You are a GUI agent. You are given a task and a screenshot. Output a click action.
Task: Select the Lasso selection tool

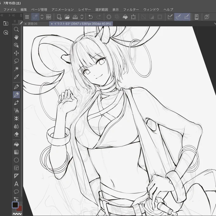click(16, 61)
